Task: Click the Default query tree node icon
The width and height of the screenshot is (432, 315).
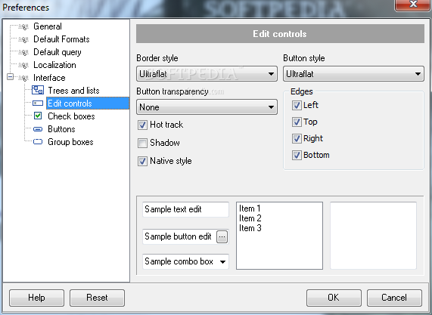Action: pos(23,52)
